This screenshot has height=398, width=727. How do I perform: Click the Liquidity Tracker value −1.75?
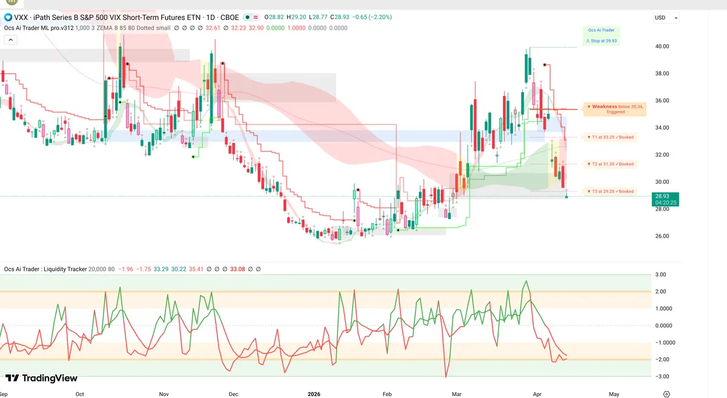pyautogui.click(x=144, y=269)
